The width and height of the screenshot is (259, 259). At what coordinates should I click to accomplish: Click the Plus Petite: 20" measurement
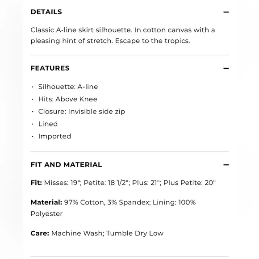coord(189,183)
